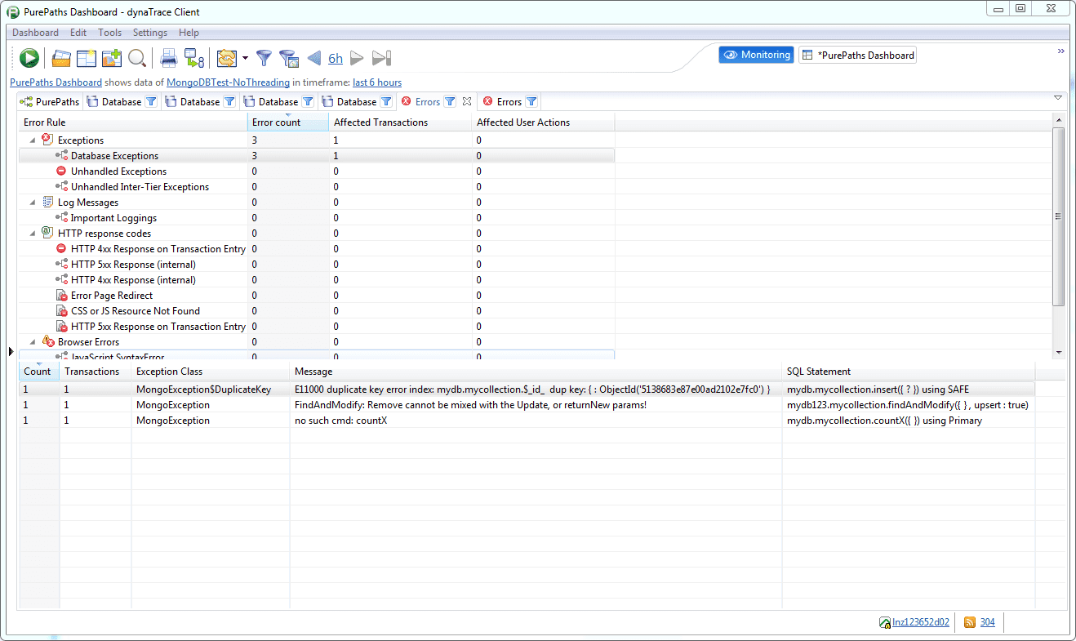This screenshot has height=641, width=1076.
Task: Click the icon beside Error Page Redirect
Action: (x=61, y=296)
